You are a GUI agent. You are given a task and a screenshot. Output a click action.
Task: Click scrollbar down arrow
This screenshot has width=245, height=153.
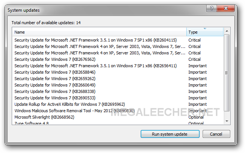click(x=227, y=121)
